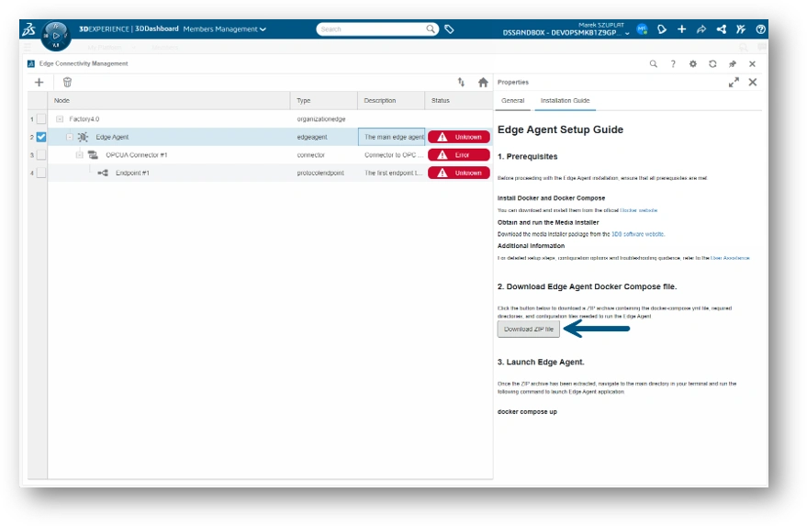Select the 'The main edge agent' description cell
807x526 pixels.
(x=392, y=137)
